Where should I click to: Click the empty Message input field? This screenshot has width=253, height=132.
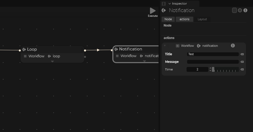point(213,62)
